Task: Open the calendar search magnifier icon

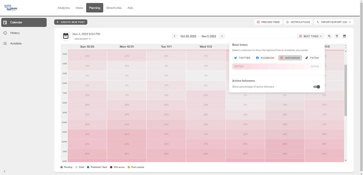Action: pos(329,36)
